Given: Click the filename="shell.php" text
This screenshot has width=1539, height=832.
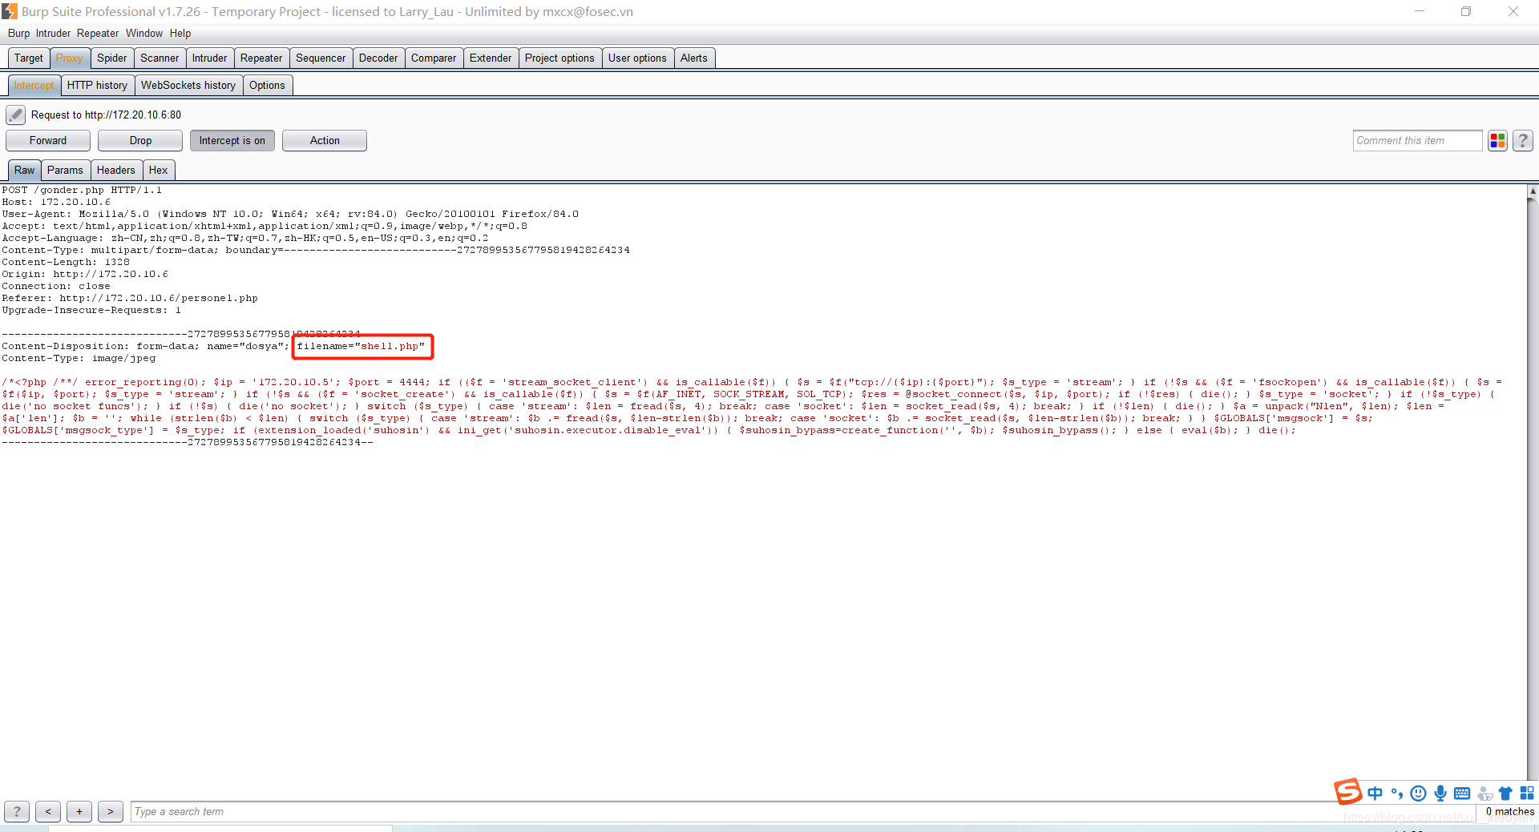Looking at the screenshot, I should [x=361, y=346].
